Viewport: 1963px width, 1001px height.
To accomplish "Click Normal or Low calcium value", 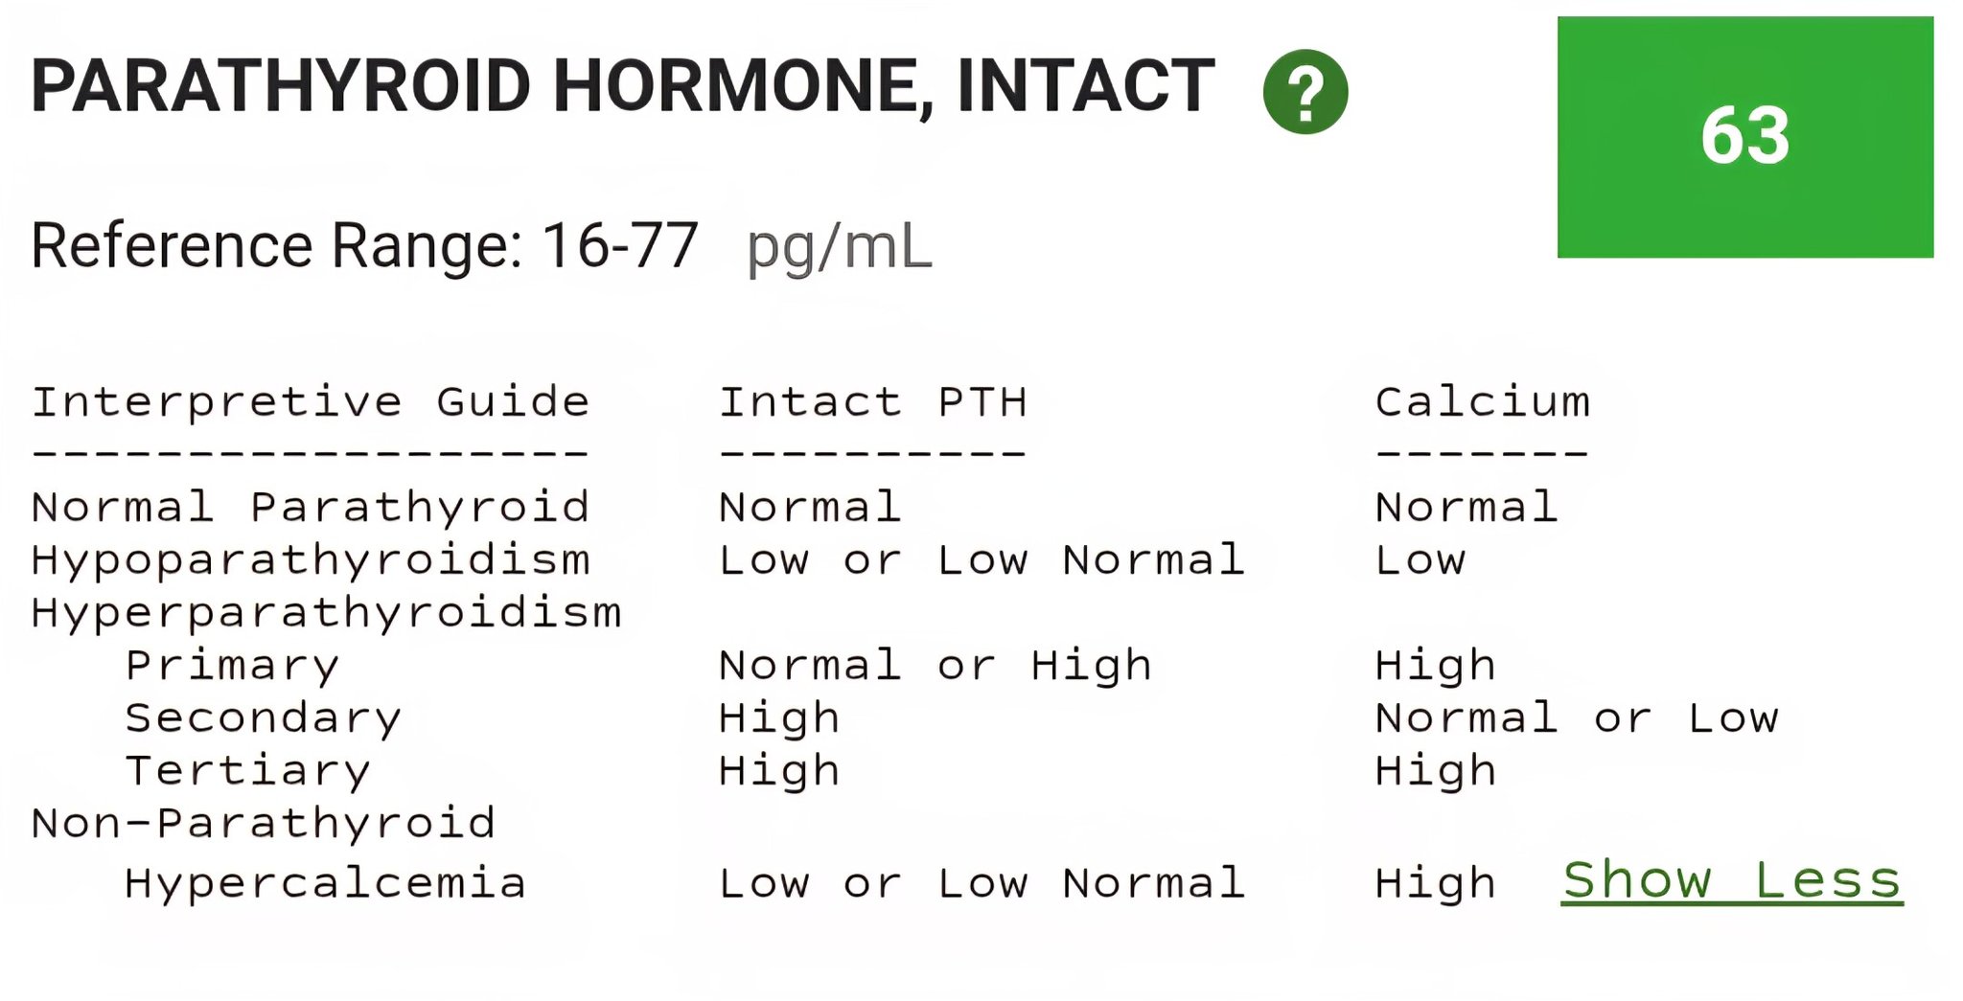I will tap(1578, 719).
